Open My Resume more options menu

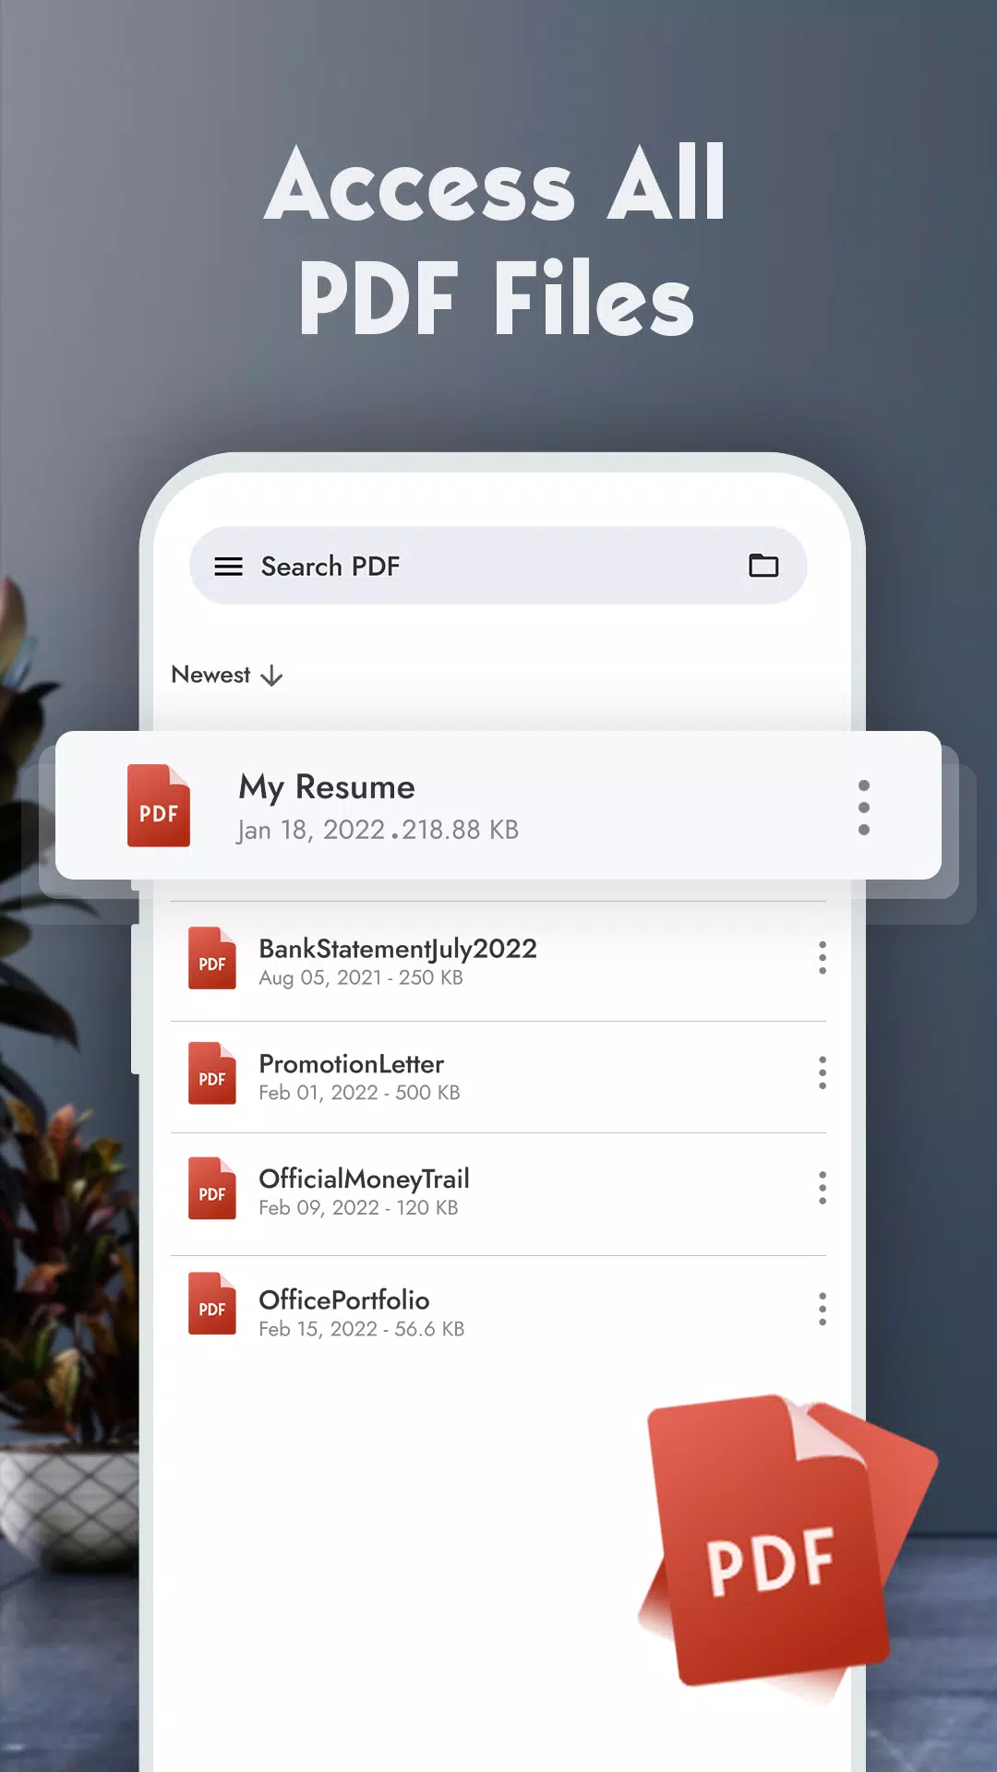tap(864, 808)
